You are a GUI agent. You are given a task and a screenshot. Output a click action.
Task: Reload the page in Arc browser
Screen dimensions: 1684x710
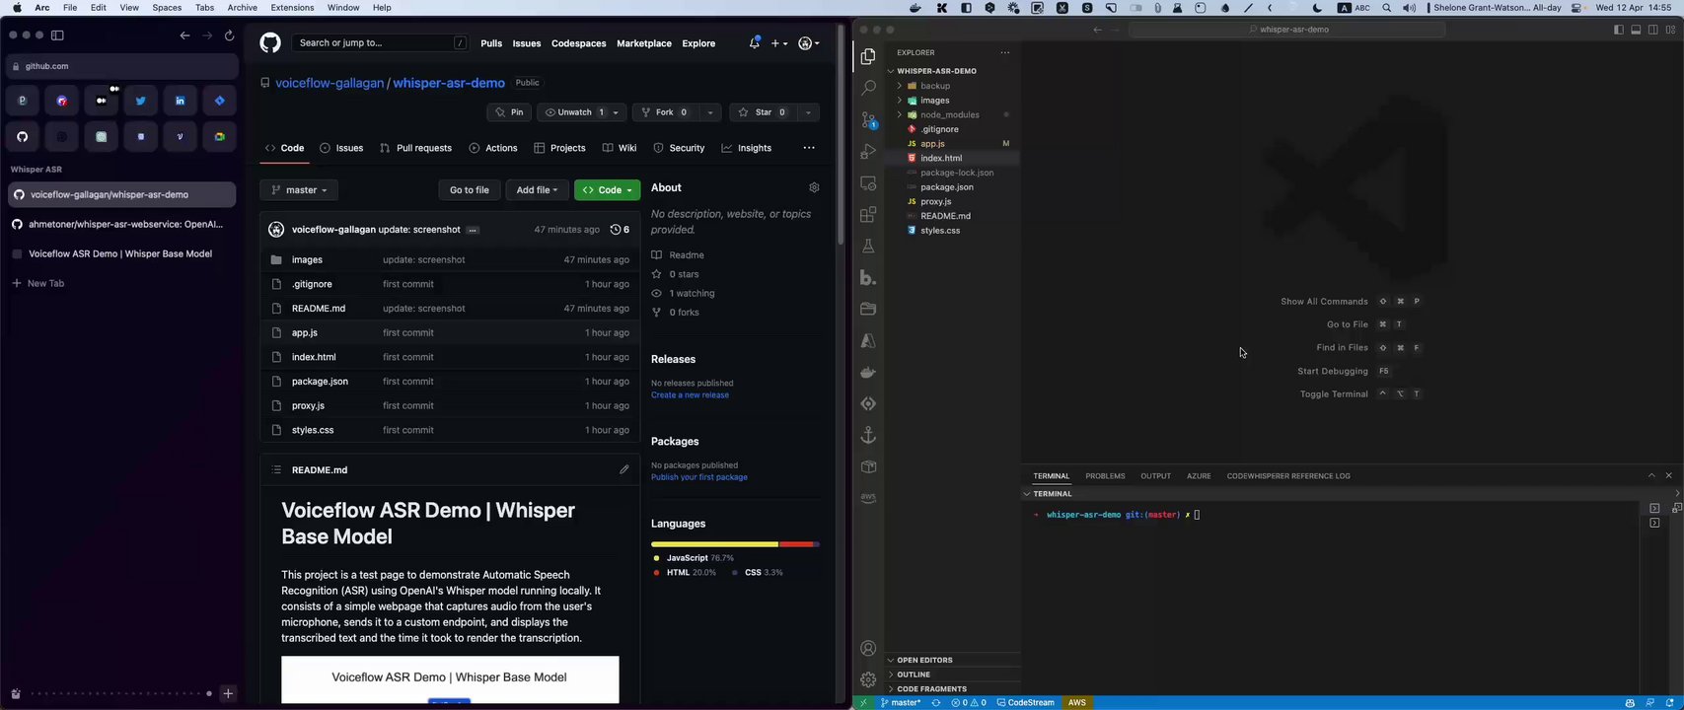click(230, 35)
